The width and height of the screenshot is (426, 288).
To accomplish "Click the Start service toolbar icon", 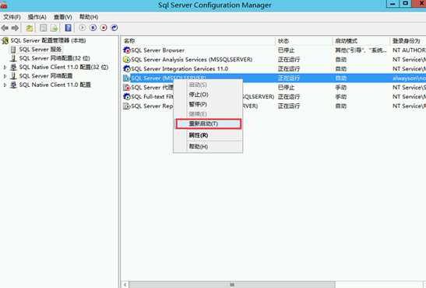I will point(83,27).
